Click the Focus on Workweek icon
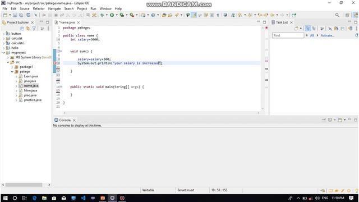Screen dimensions: 359x202 tap(322, 29)
